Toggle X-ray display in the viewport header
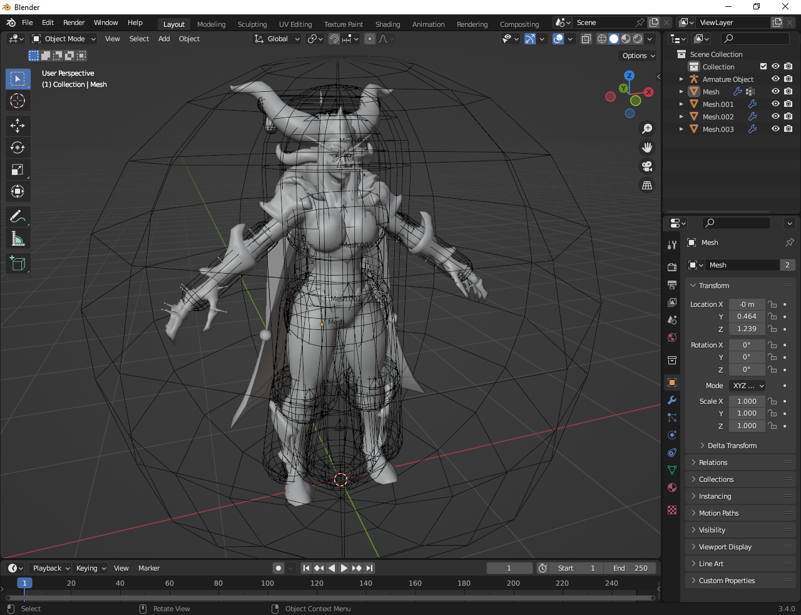This screenshot has height=615, width=801. 586,39
